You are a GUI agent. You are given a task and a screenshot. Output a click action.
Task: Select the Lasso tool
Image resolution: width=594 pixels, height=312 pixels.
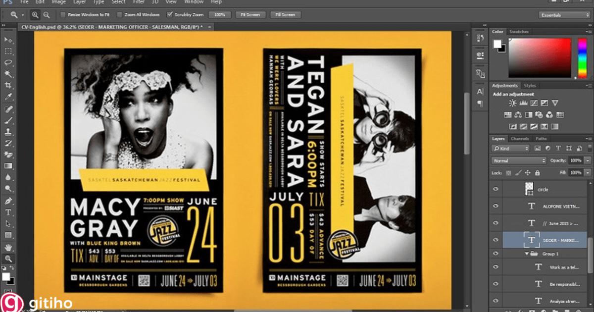pos(7,61)
